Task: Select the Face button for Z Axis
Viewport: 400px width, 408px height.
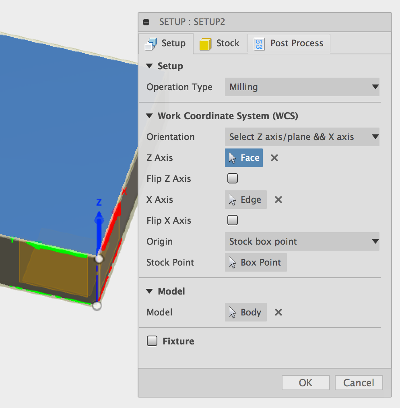Action: tap(243, 158)
